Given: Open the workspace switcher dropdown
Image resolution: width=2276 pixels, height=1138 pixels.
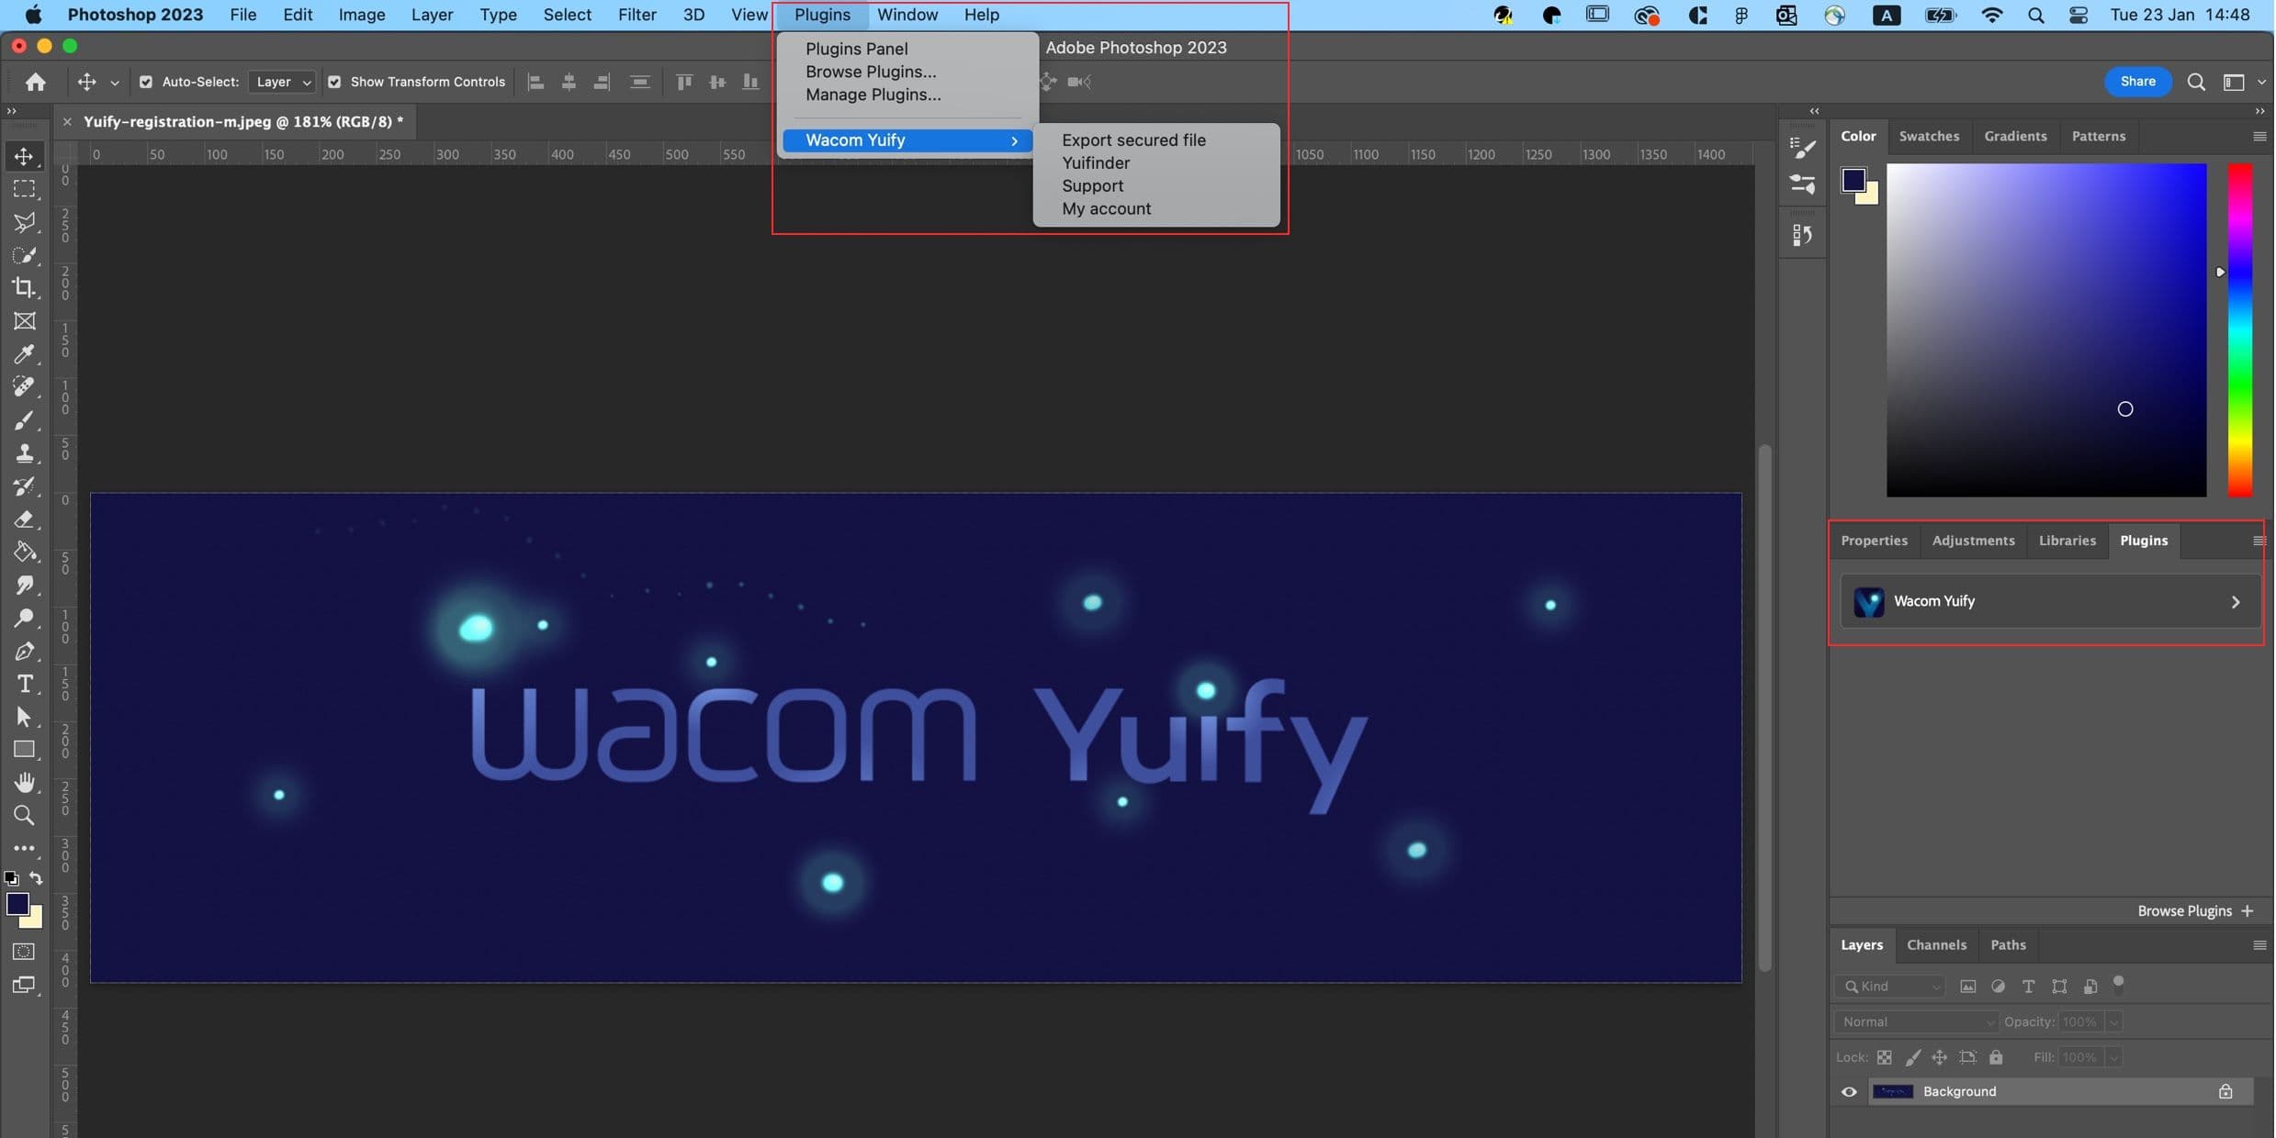Looking at the screenshot, I should [2241, 82].
